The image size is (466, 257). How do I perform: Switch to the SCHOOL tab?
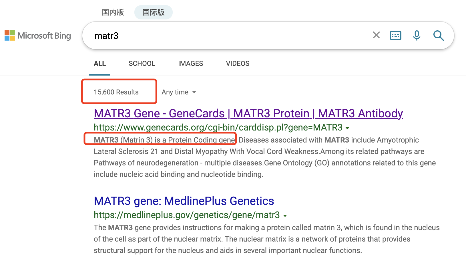click(142, 64)
